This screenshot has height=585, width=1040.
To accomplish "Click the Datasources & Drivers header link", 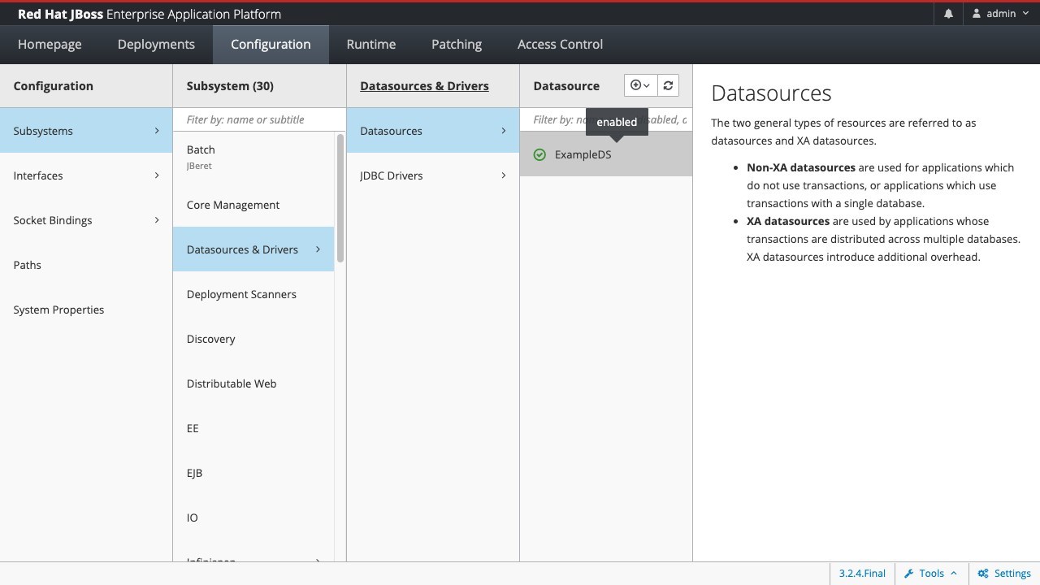I will (x=424, y=86).
